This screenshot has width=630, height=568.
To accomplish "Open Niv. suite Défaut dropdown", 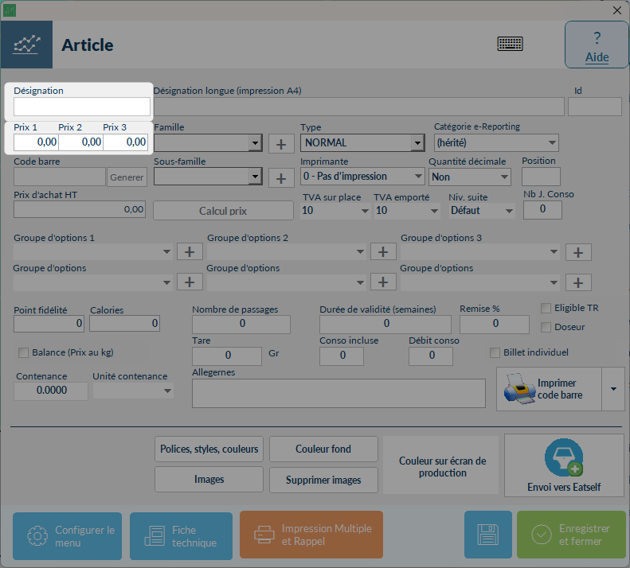I will pos(482,211).
